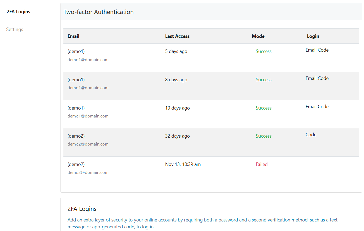
Task: Click the Mode column header
Action: 258,36
